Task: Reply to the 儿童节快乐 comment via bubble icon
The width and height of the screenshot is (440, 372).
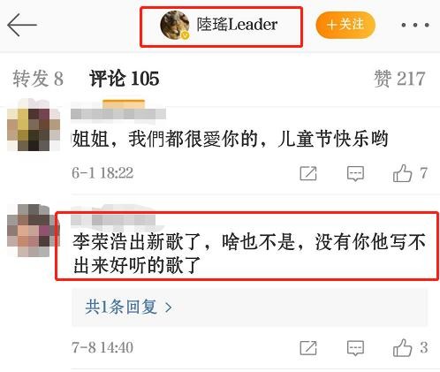Action: 355,173
